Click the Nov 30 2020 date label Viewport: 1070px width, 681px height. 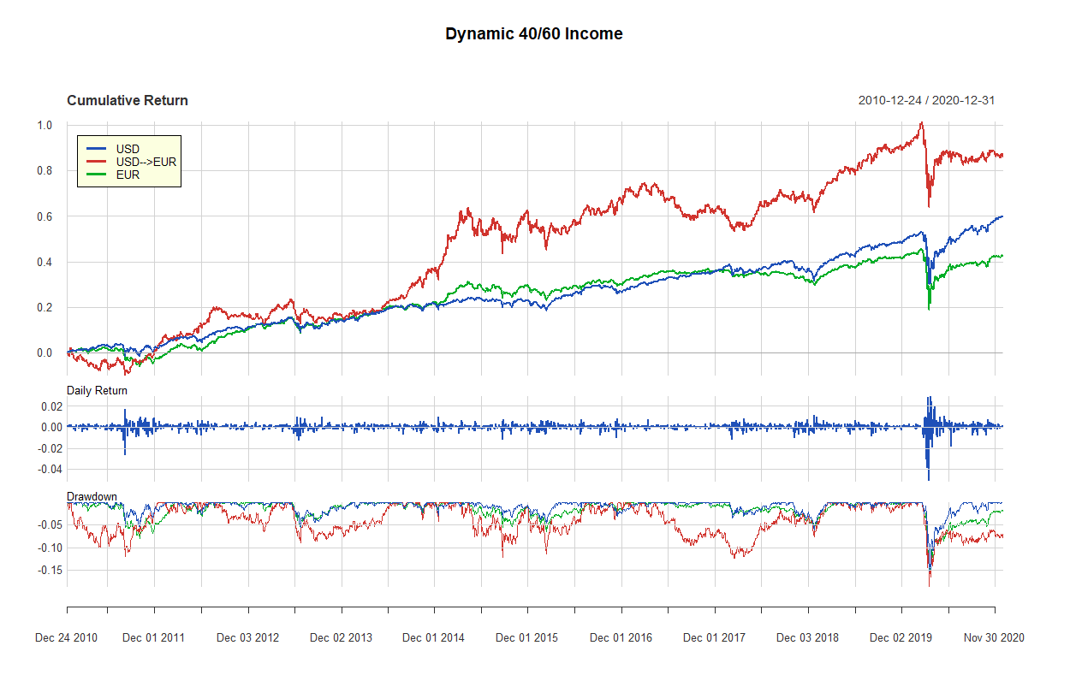994,637
